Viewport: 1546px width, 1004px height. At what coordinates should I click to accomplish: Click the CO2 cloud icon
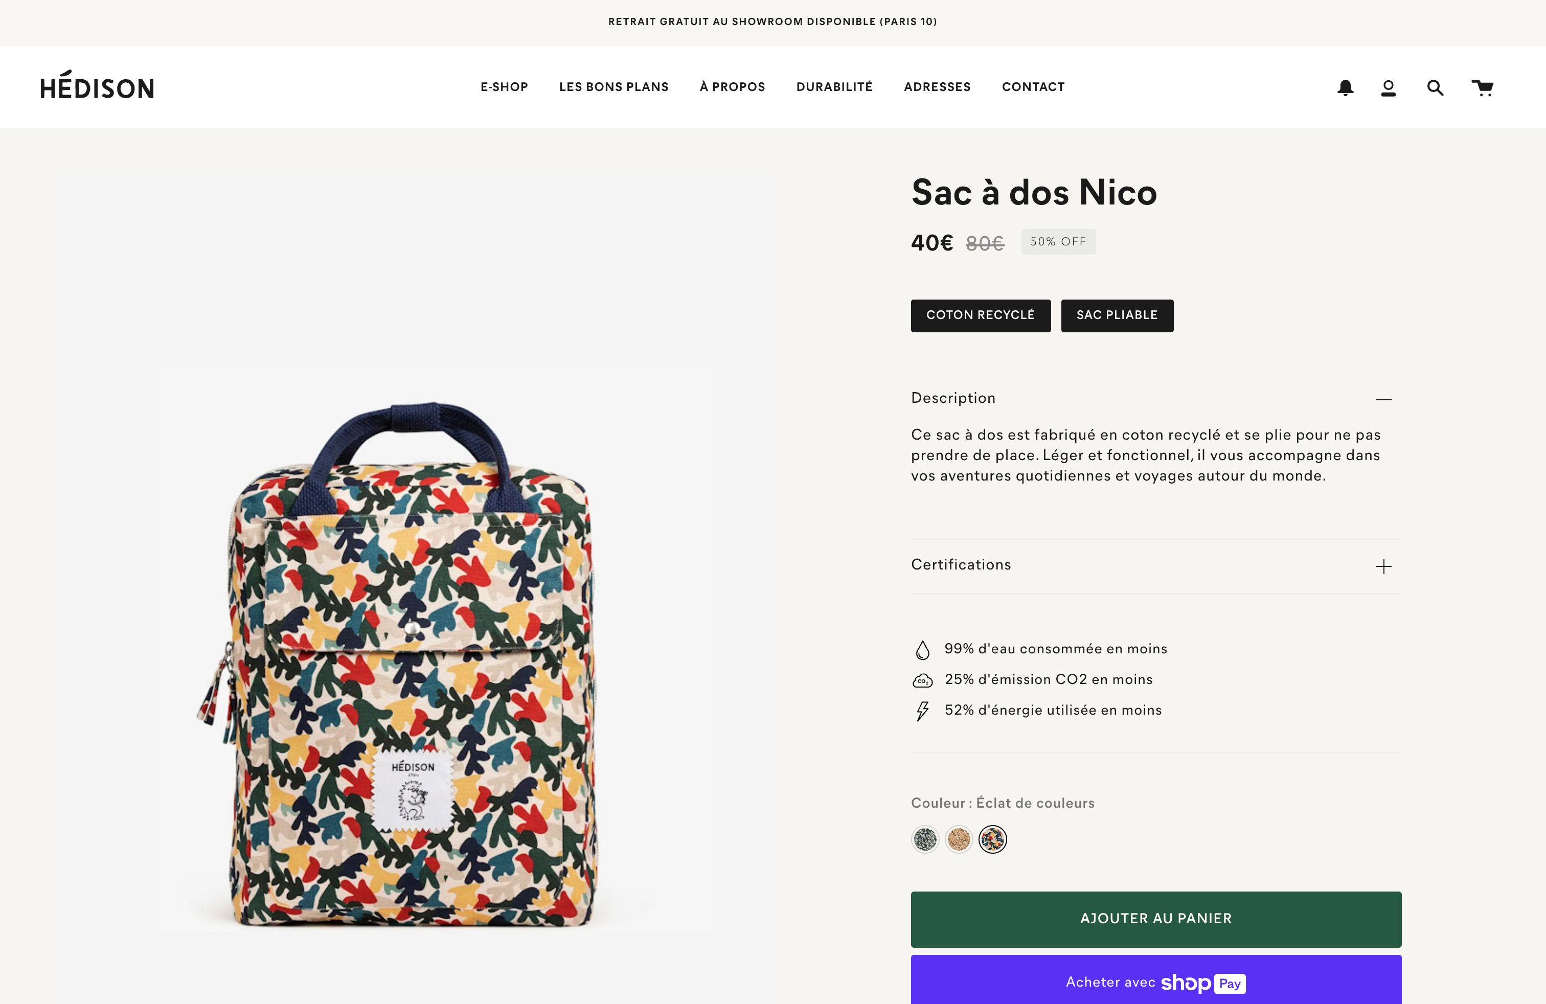922,680
